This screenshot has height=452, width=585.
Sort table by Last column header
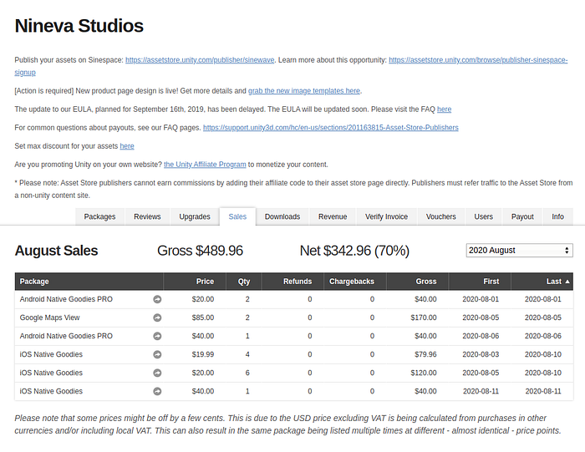tap(542, 282)
